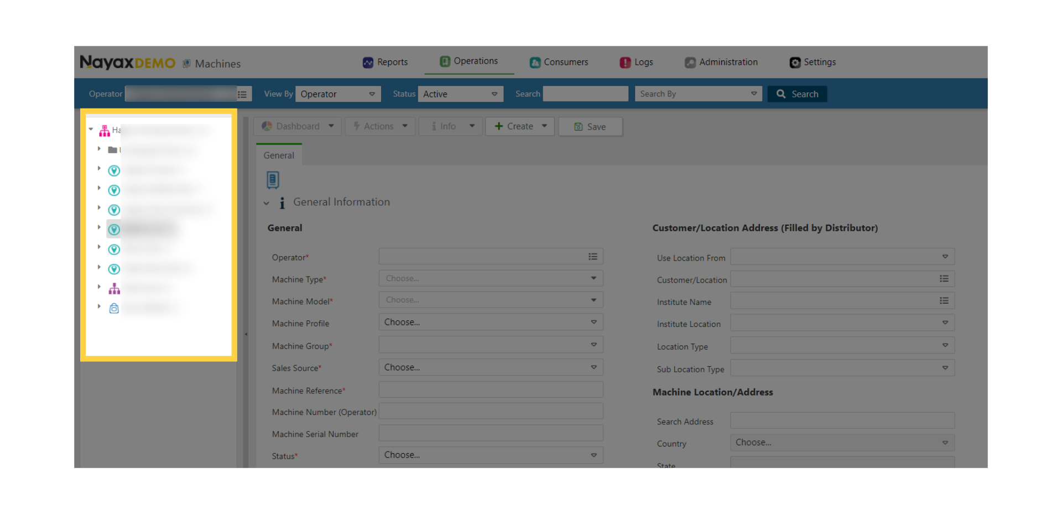
Task: Open the Machine Type dropdown
Action: 491,278
